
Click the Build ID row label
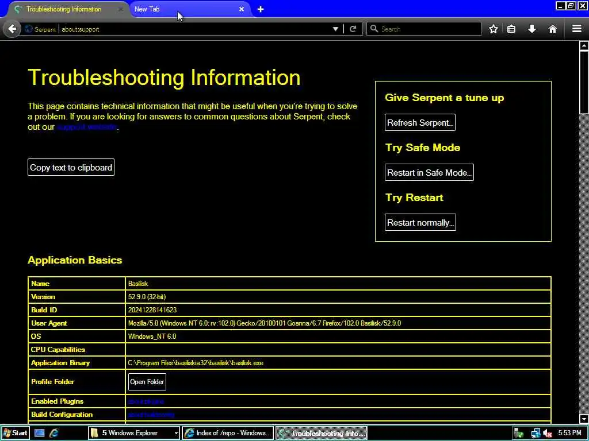(44, 310)
